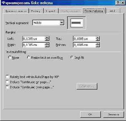Viewport: 126px width, 121px height.
Task: Click the vertical alignment preview thumbnail
Action: tap(77, 23)
